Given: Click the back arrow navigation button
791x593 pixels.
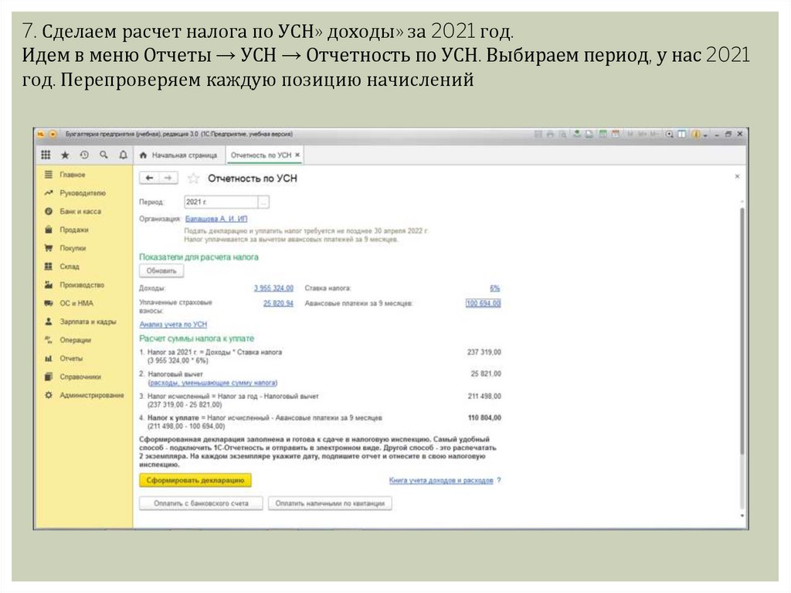Looking at the screenshot, I should coord(149,178).
